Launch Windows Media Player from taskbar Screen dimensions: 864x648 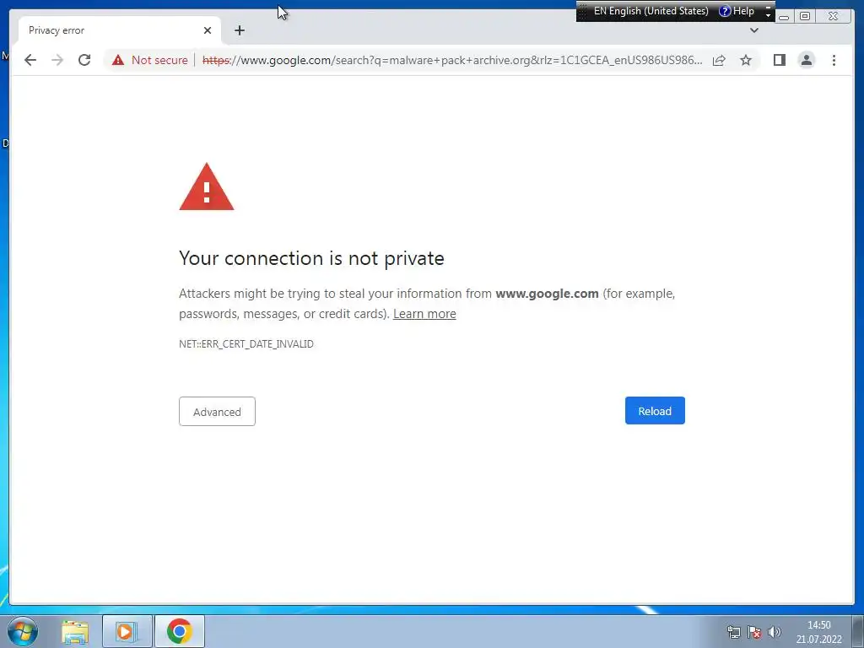[x=127, y=631]
